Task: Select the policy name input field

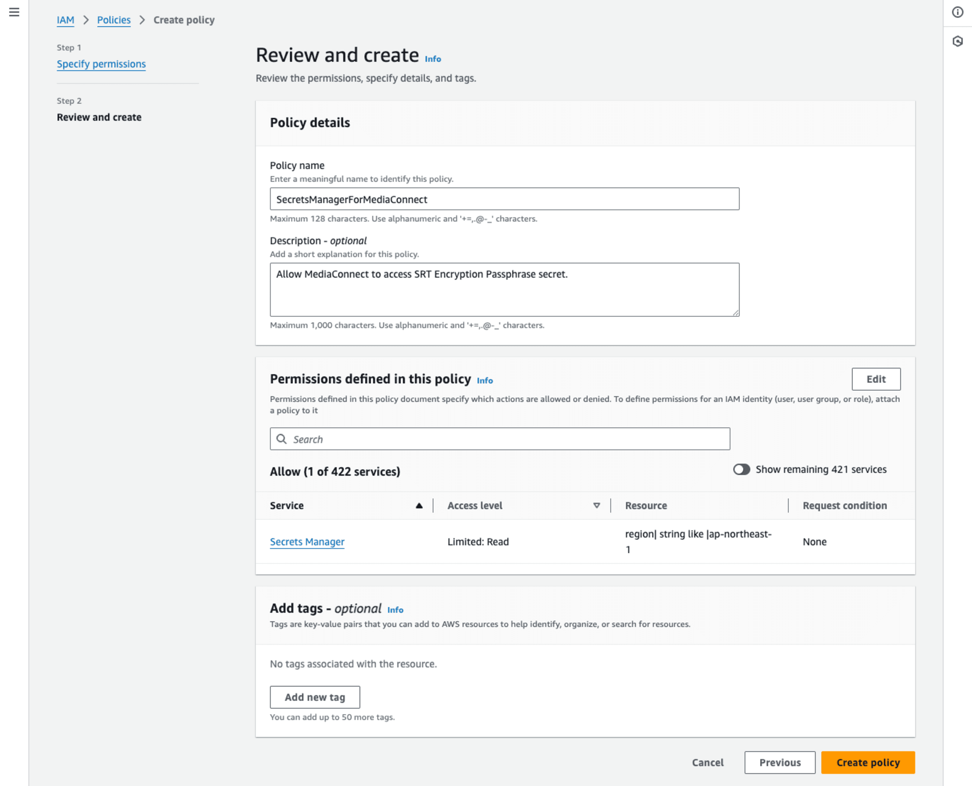Action: (503, 199)
